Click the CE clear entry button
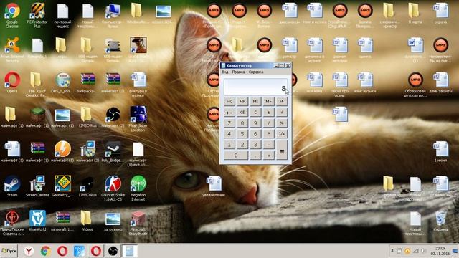Screen dimensions: 459x258 pyautogui.click(x=242, y=113)
